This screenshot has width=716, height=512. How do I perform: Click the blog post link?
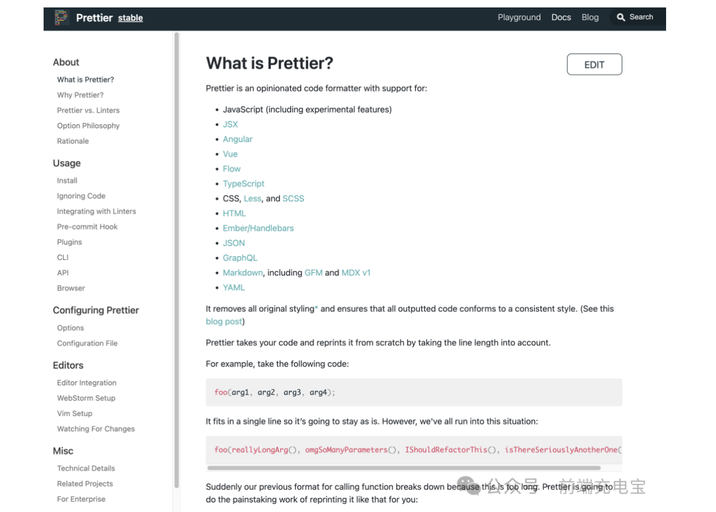click(224, 322)
